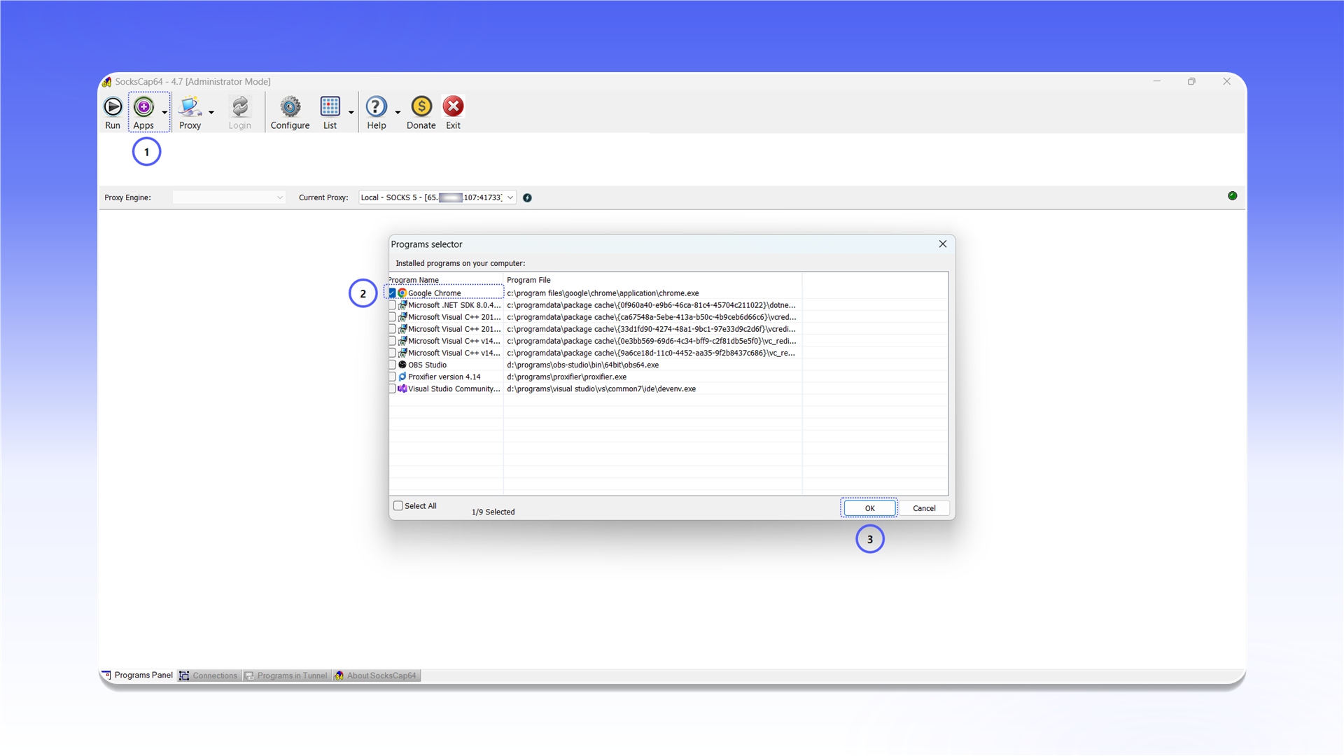This screenshot has width=1344, height=756.
Task: Click the Proxifier icon in list
Action: tap(402, 377)
